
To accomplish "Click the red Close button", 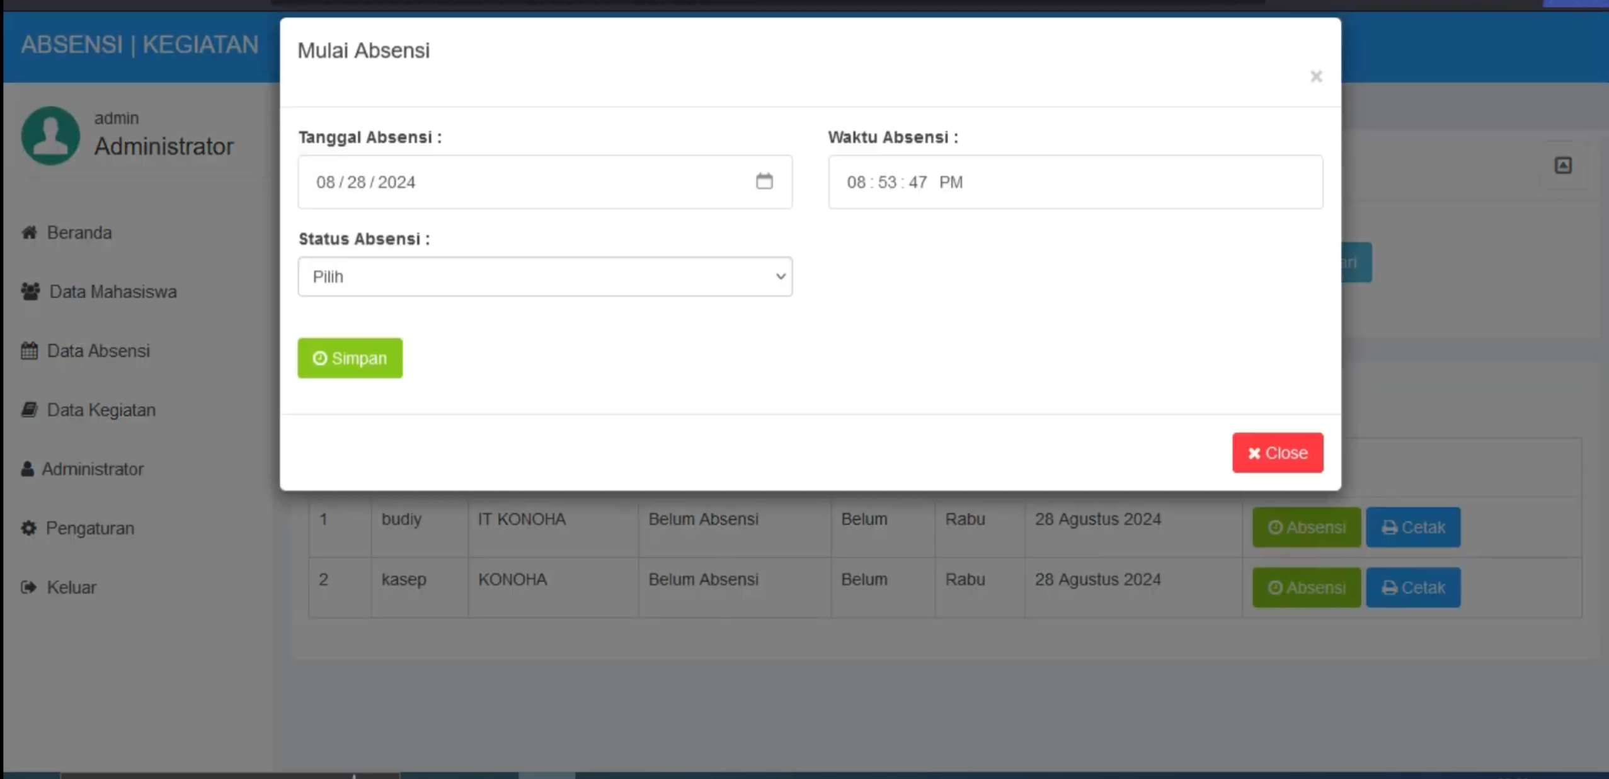I will 1278,453.
